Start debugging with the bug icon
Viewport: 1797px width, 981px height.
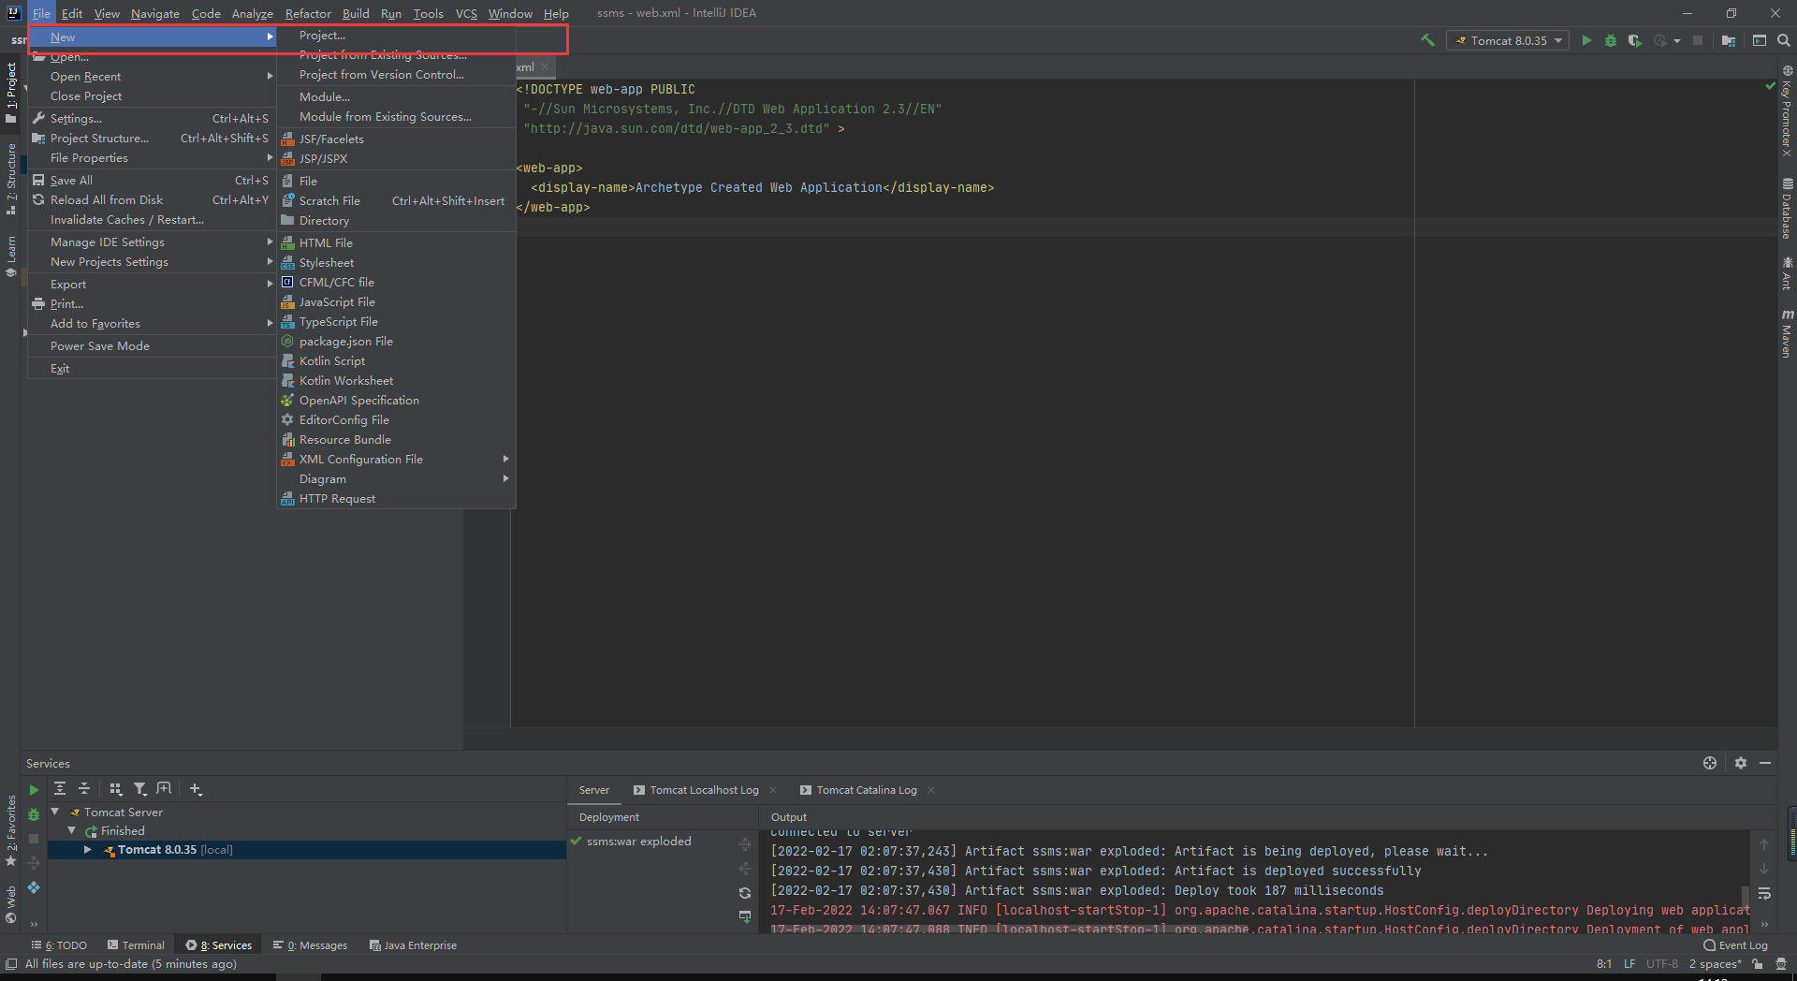click(x=1611, y=40)
